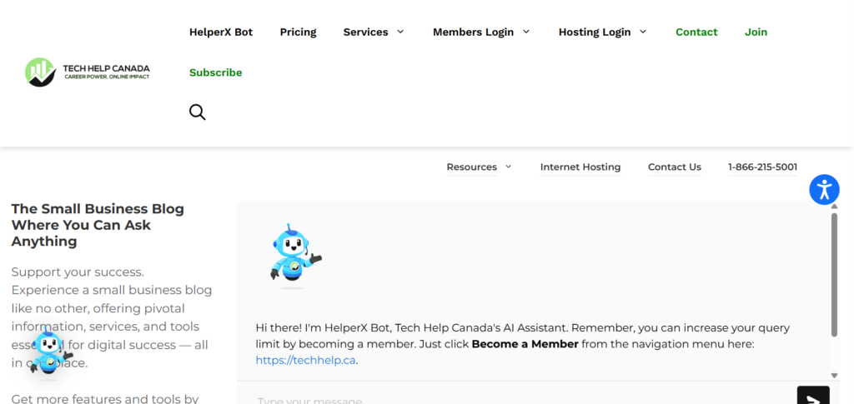The width and height of the screenshot is (854, 404).
Task: Open the Internet Hosting link
Action: click(x=580, y=167)
